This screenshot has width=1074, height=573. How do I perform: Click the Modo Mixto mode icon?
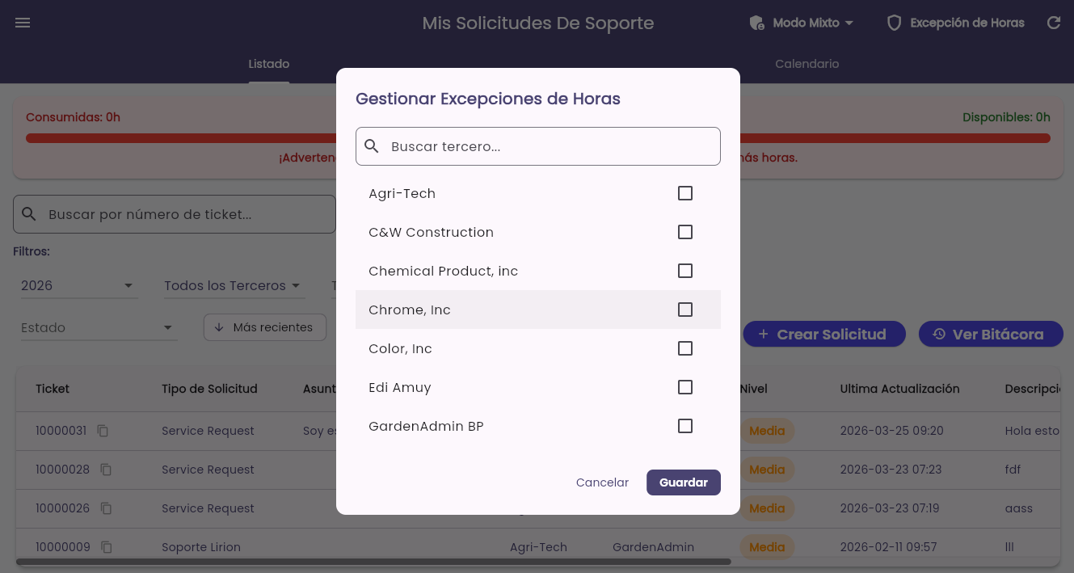click(756, 23)
